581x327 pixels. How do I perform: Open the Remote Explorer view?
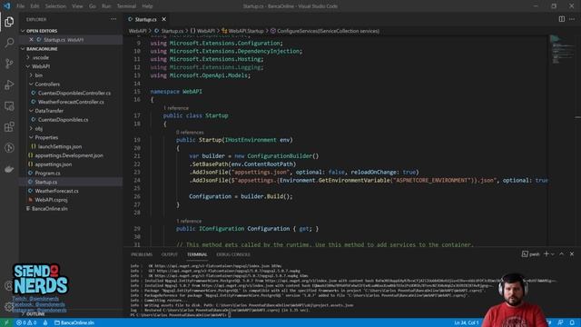(9, 106)
